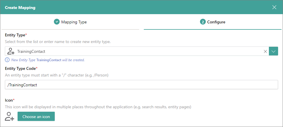This screenshot has height=127, width=283.
Task: Click the Create Mapping dialog title
Action: (20, 8)
